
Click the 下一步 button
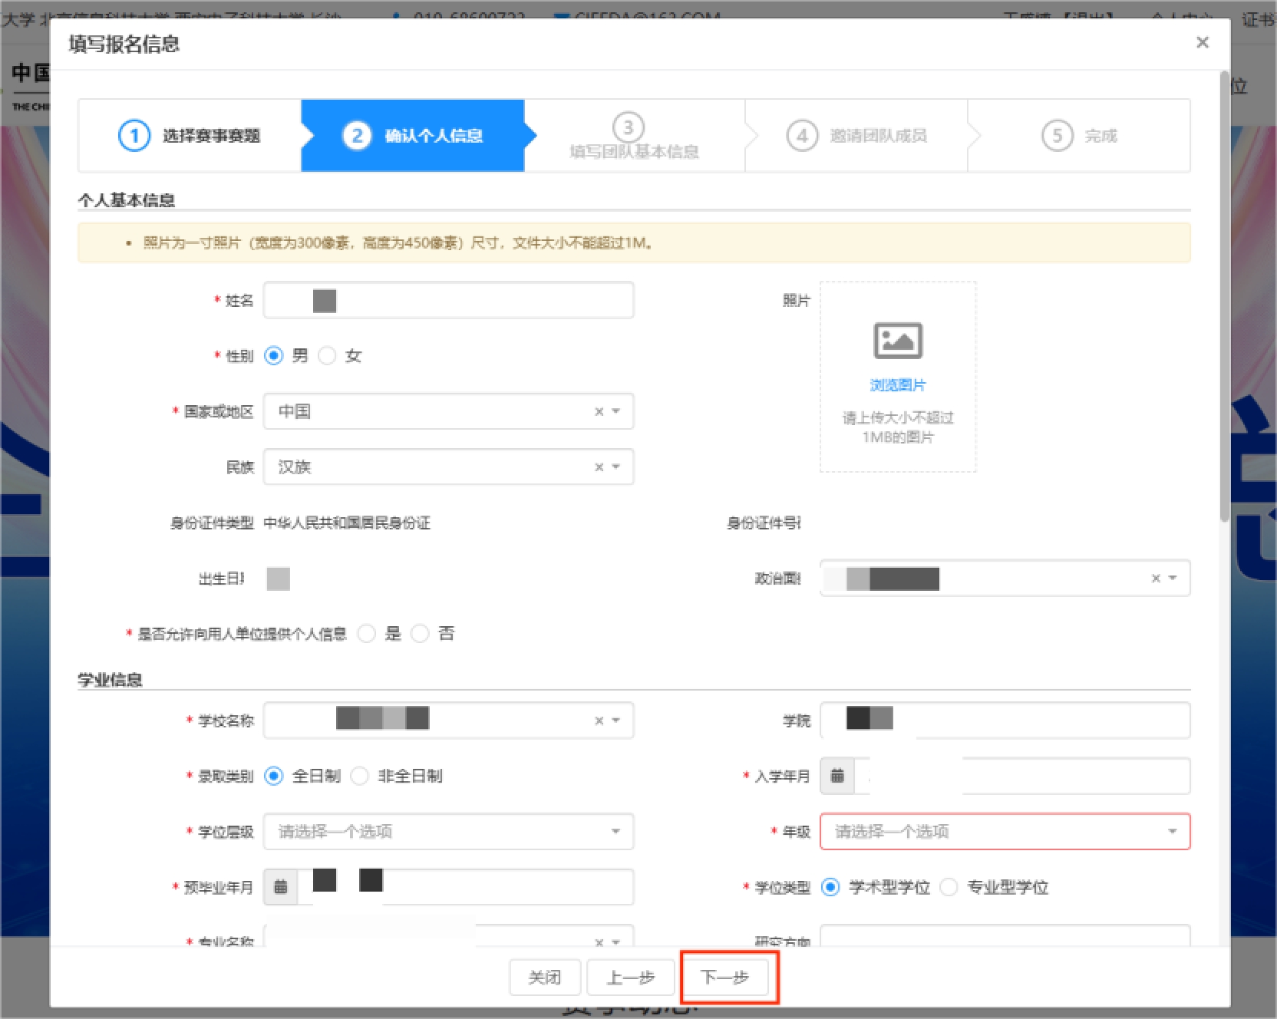pos(724,978)
